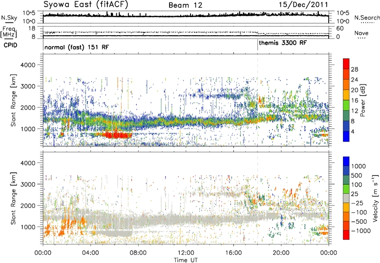
Task: Click the '18' frequency axis tick
Action: click(x=32, y=28)
